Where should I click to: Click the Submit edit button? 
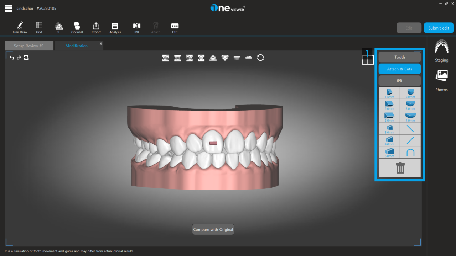tap(439, 27)
